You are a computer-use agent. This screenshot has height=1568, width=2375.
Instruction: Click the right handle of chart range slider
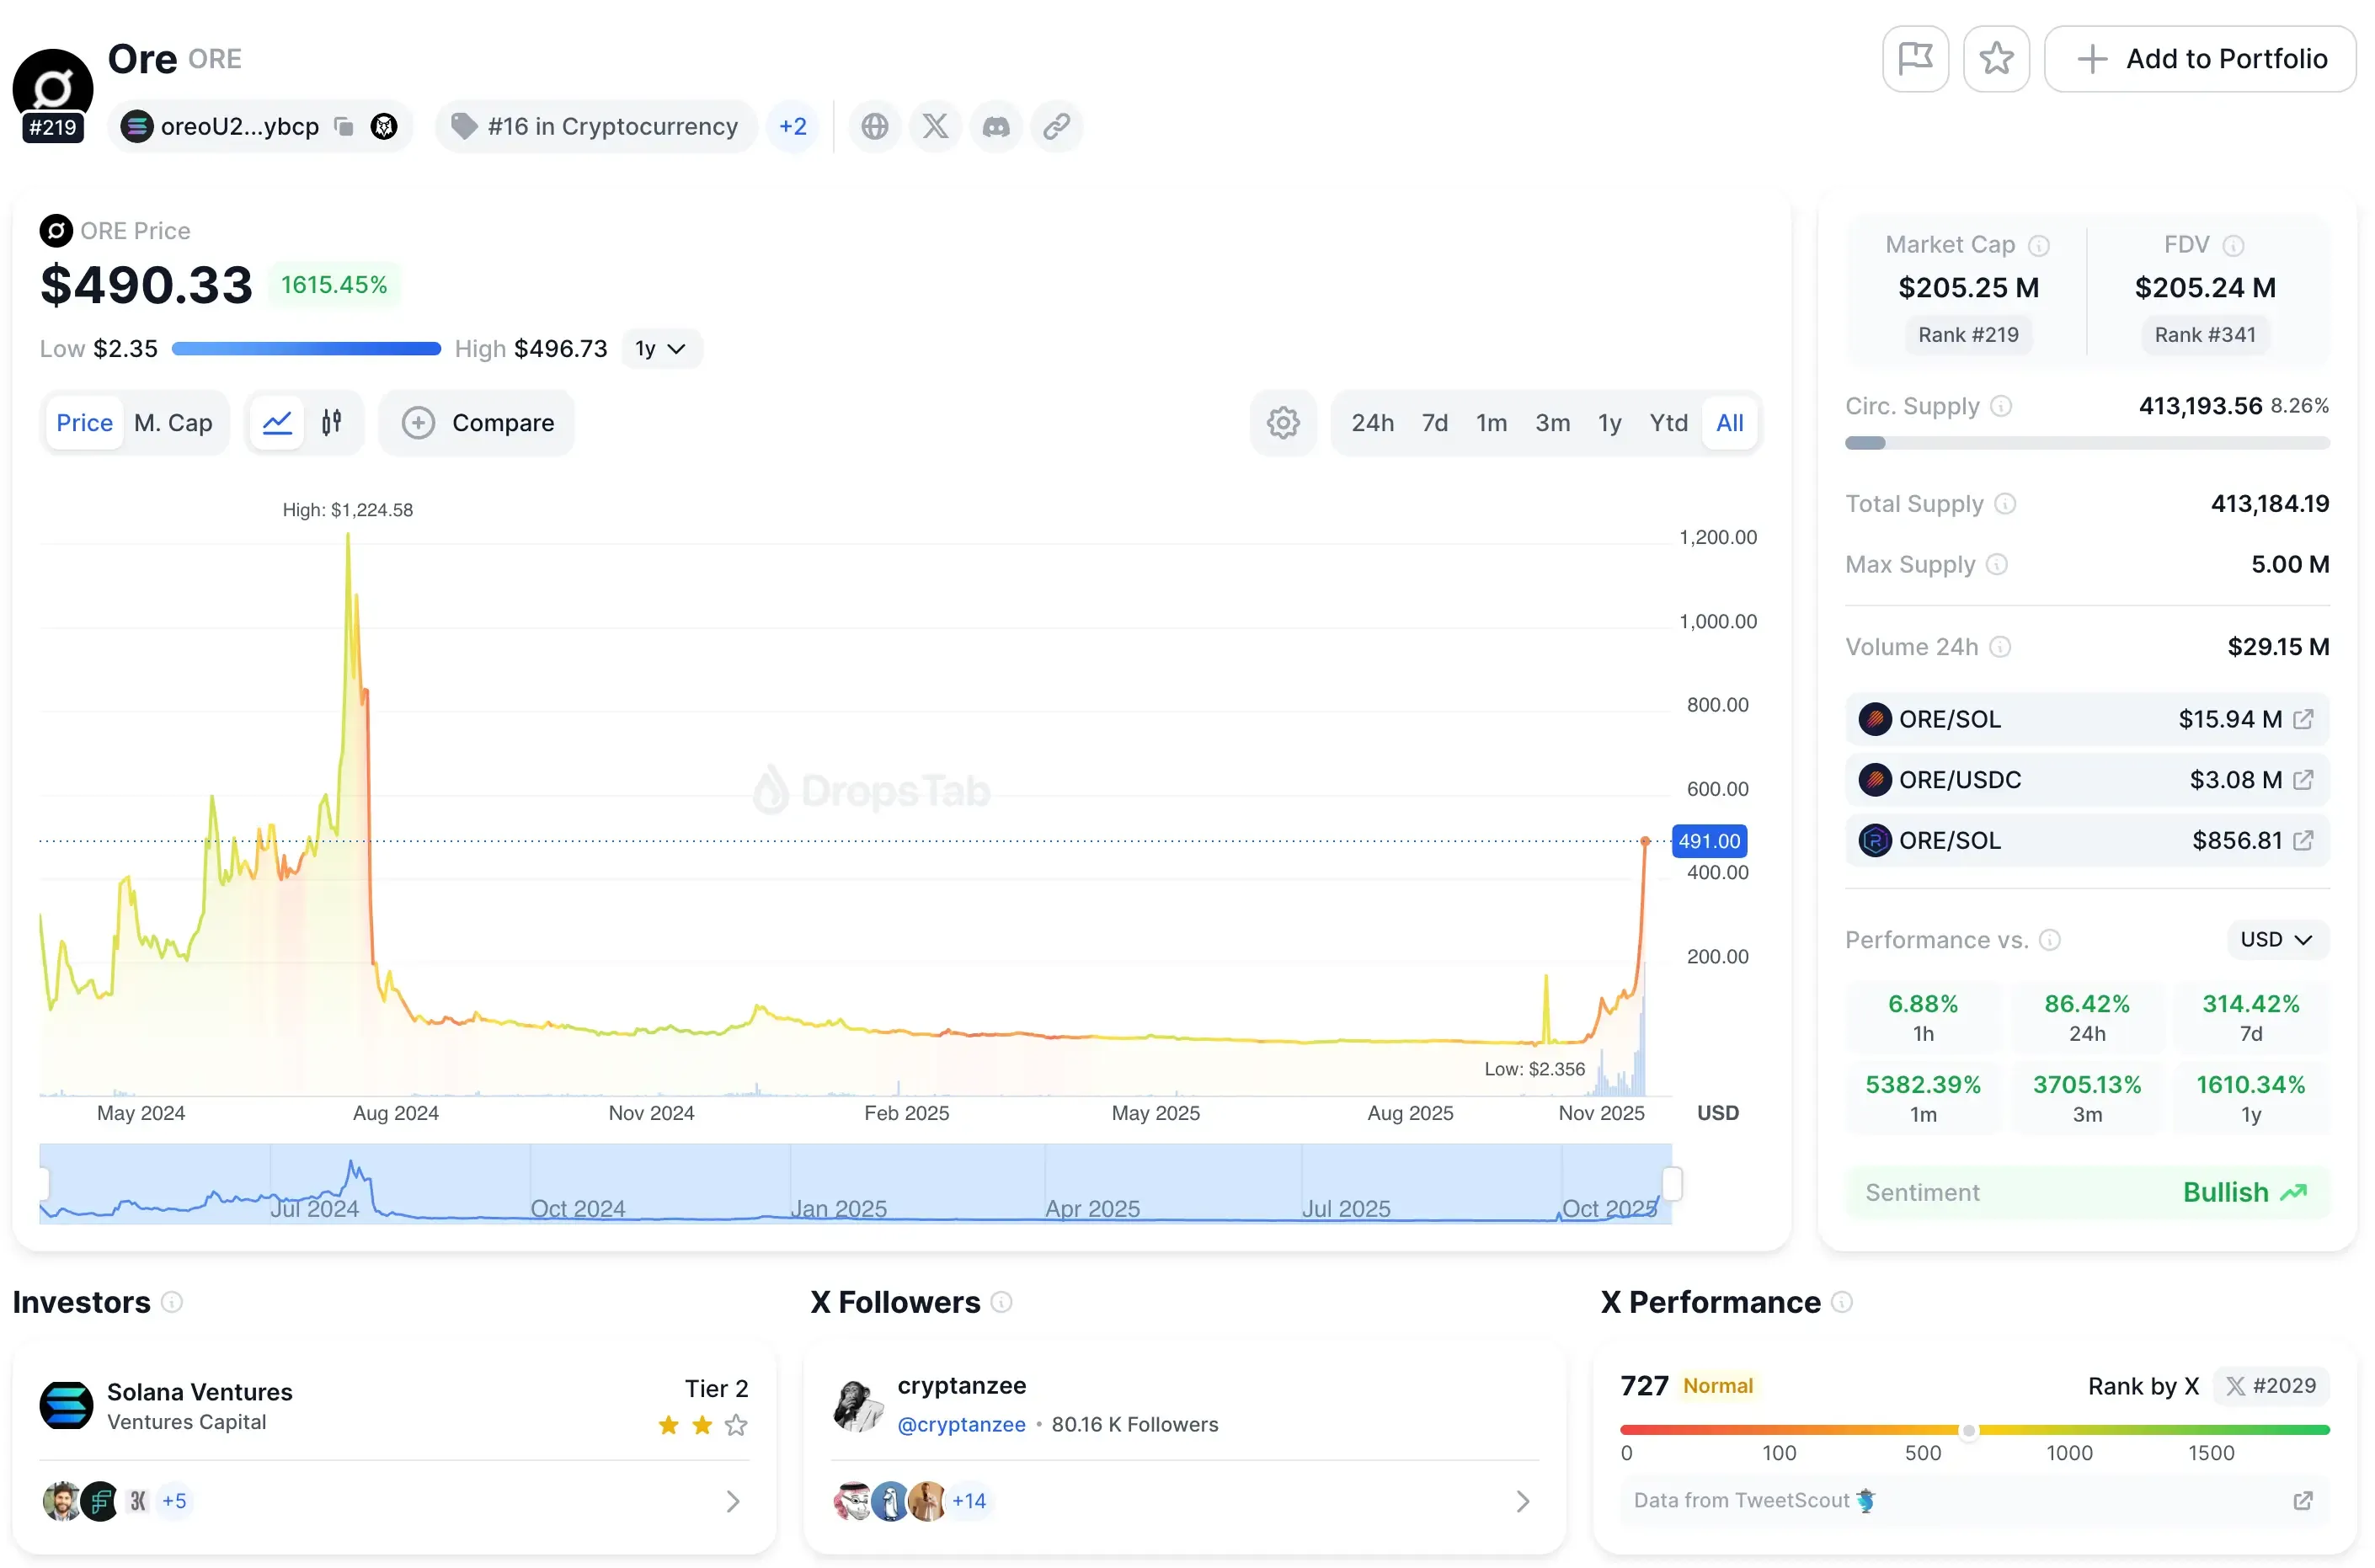[x=1671, y=1184]
